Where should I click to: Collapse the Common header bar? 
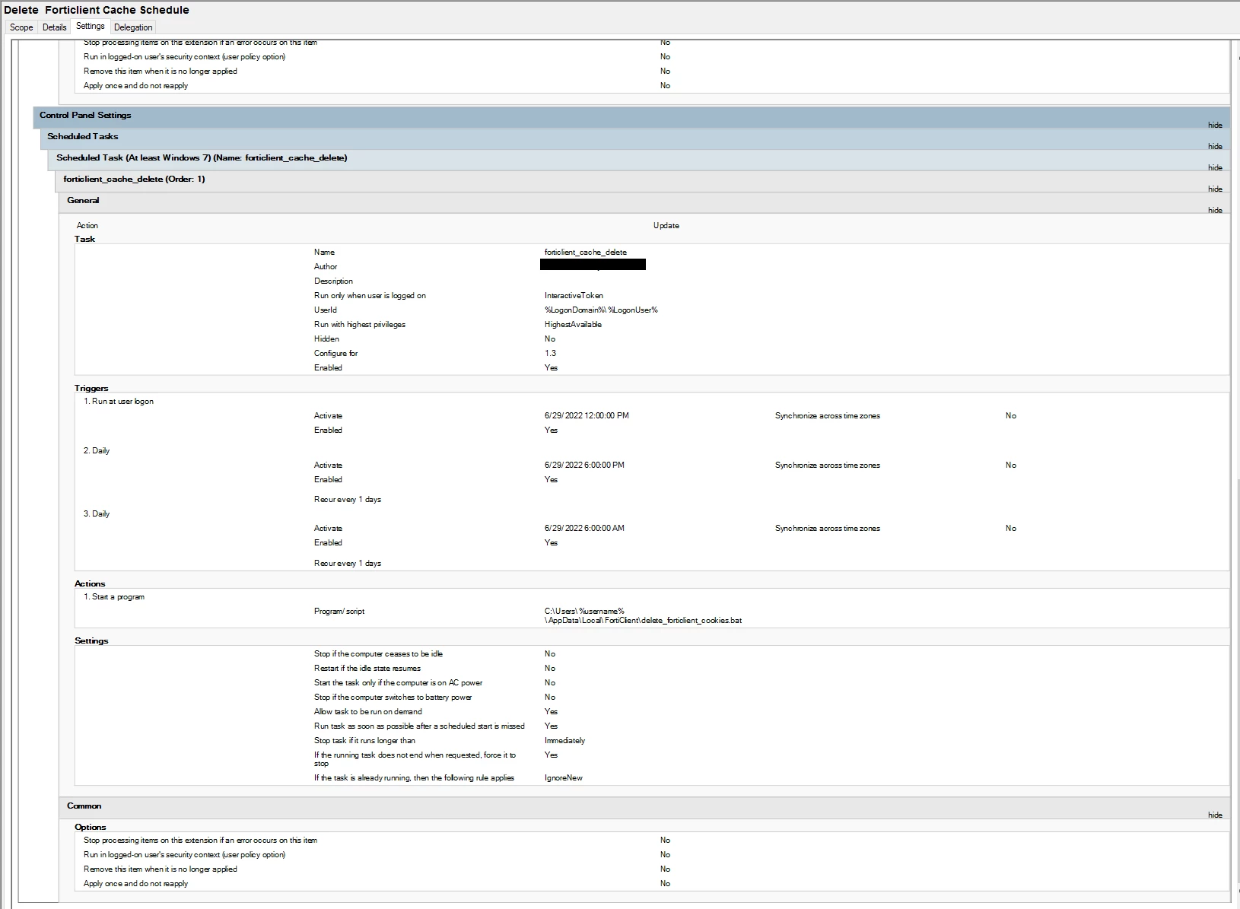pos(644,808)
